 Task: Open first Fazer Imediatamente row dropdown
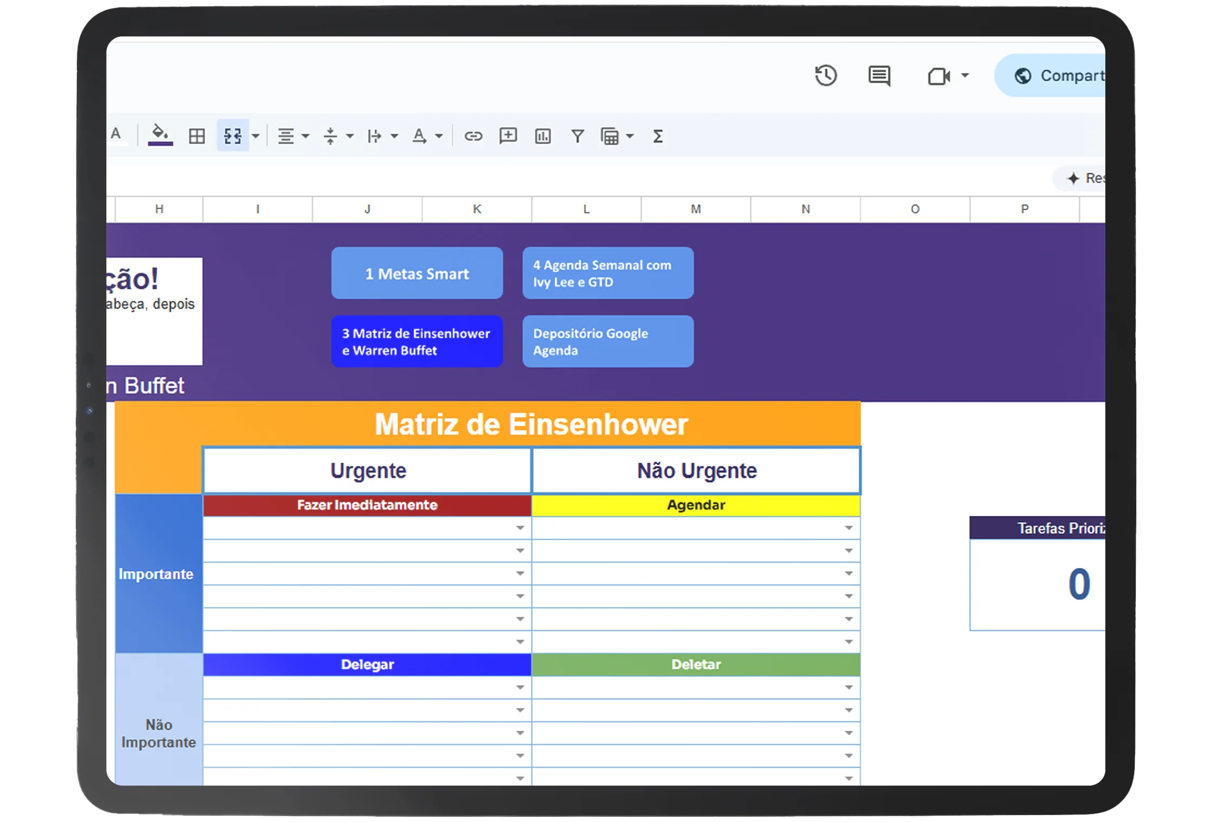pyautogui.click(x=520, y=528)
